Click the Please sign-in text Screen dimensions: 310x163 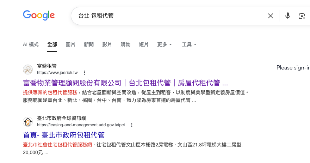pos(293,68)
